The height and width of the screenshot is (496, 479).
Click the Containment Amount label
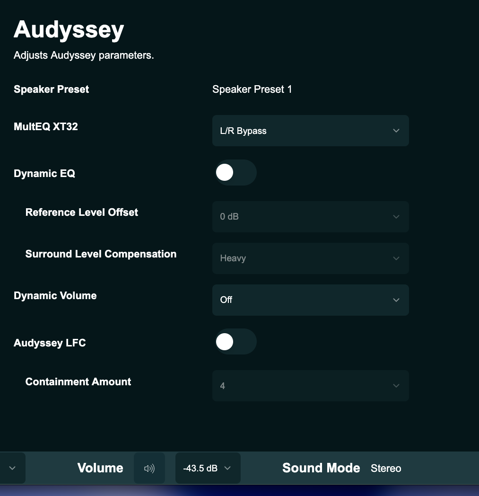point(78,381)
